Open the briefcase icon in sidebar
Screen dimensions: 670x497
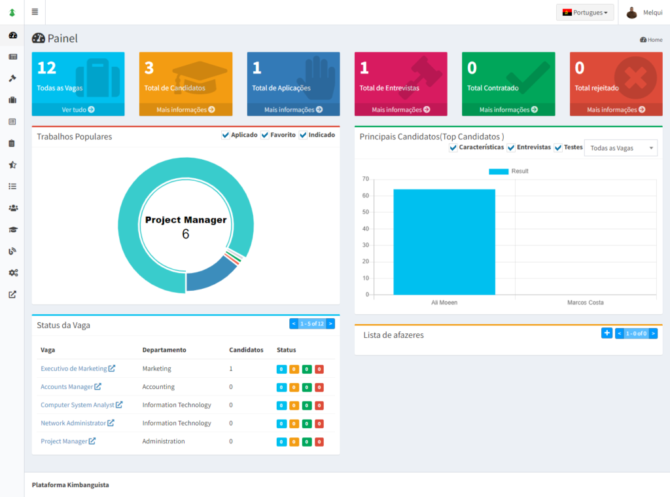12,100
